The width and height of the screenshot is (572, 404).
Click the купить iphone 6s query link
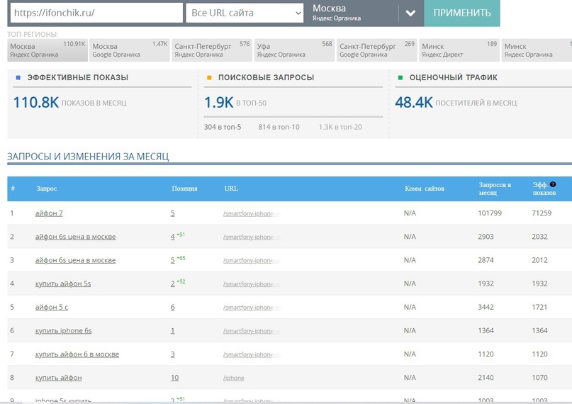[64, 331]
